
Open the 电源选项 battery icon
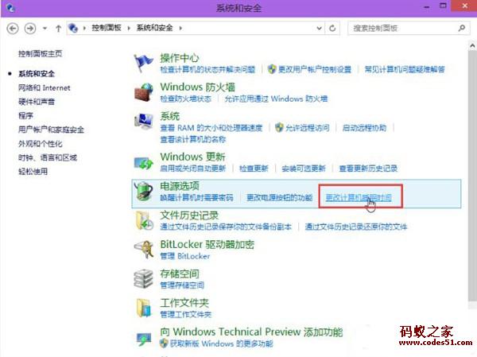click(x=144, y=191)
